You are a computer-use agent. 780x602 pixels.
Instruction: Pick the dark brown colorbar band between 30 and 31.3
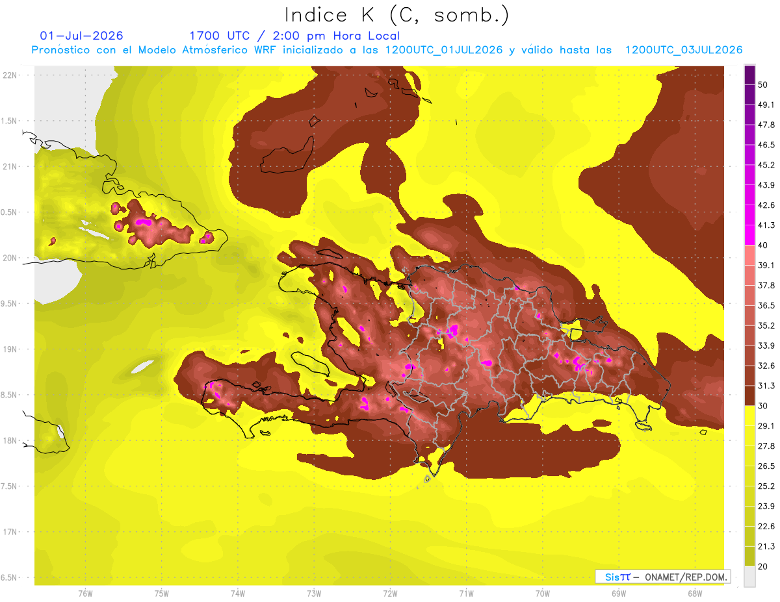coord(750,395)
